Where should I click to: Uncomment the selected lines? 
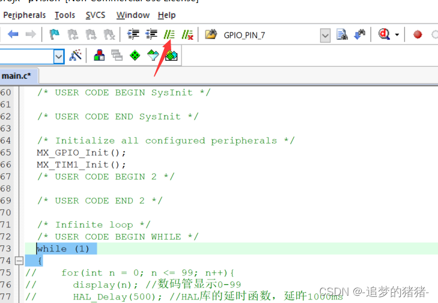187,35
